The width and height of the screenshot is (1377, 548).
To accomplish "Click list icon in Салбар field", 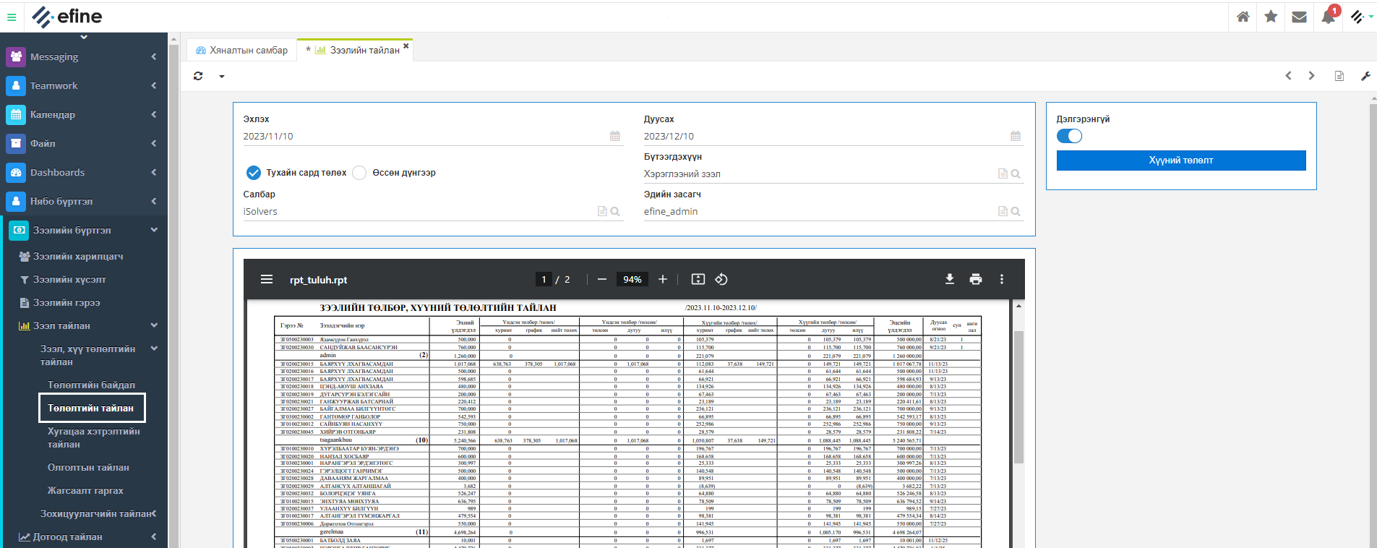I will (x=602, y=212).
